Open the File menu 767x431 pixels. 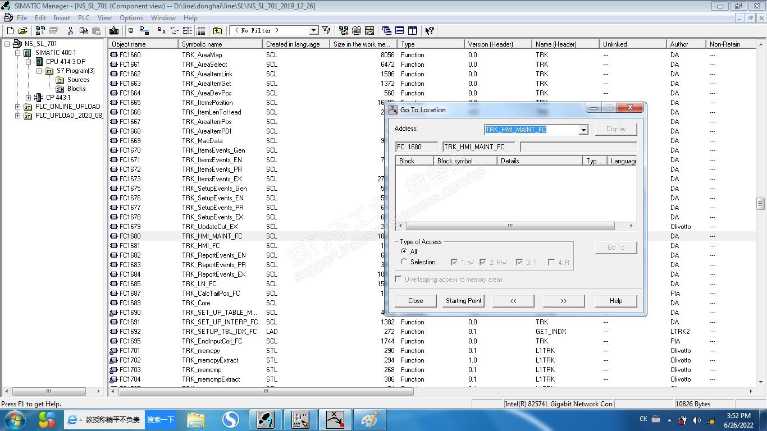click(x=22, y=18)
